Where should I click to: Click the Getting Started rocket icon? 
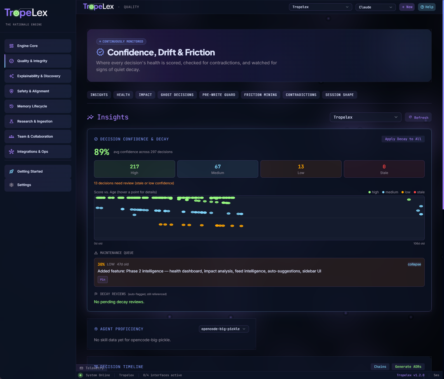click(x=11, y=171)
